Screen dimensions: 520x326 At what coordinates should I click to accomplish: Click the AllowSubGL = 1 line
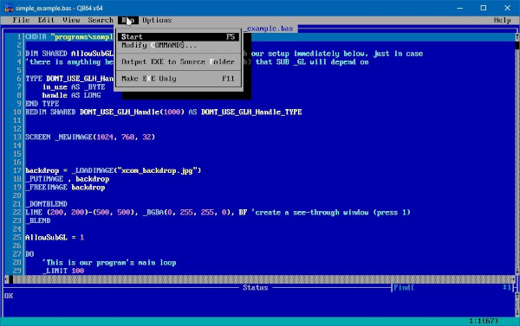[x=55, y=237]
